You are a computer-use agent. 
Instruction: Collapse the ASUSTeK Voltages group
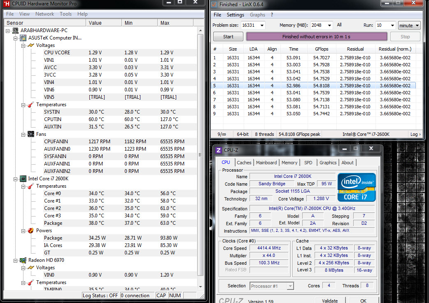(x=23, y=45)
